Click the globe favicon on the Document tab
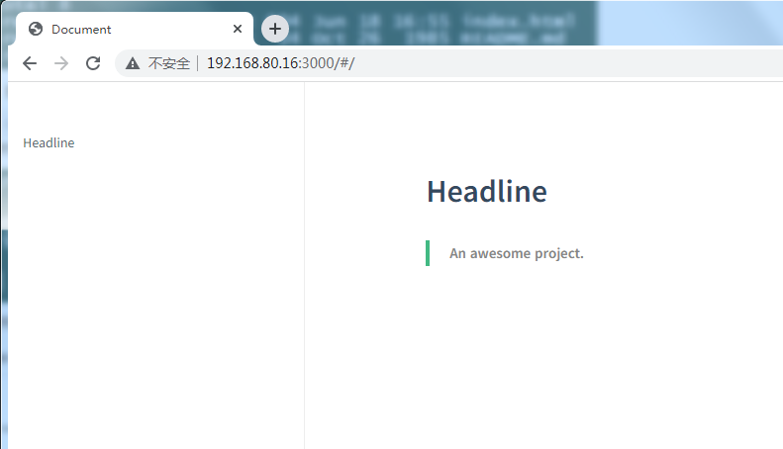This screenshot has width=783, height=449. tap(36, 29)
